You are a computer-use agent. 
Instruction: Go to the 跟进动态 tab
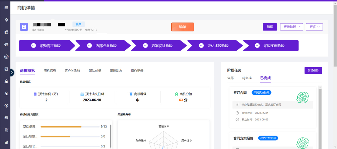(116, 71)
